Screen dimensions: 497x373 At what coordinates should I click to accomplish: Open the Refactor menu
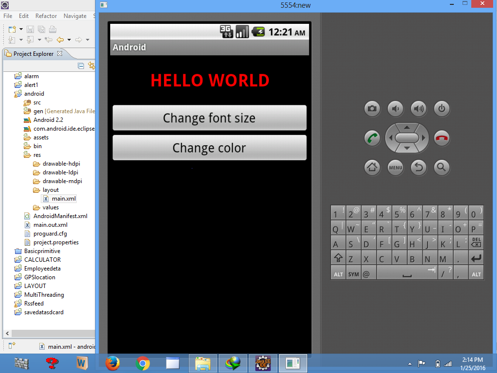pyautogui.click(x=46, y=16)
